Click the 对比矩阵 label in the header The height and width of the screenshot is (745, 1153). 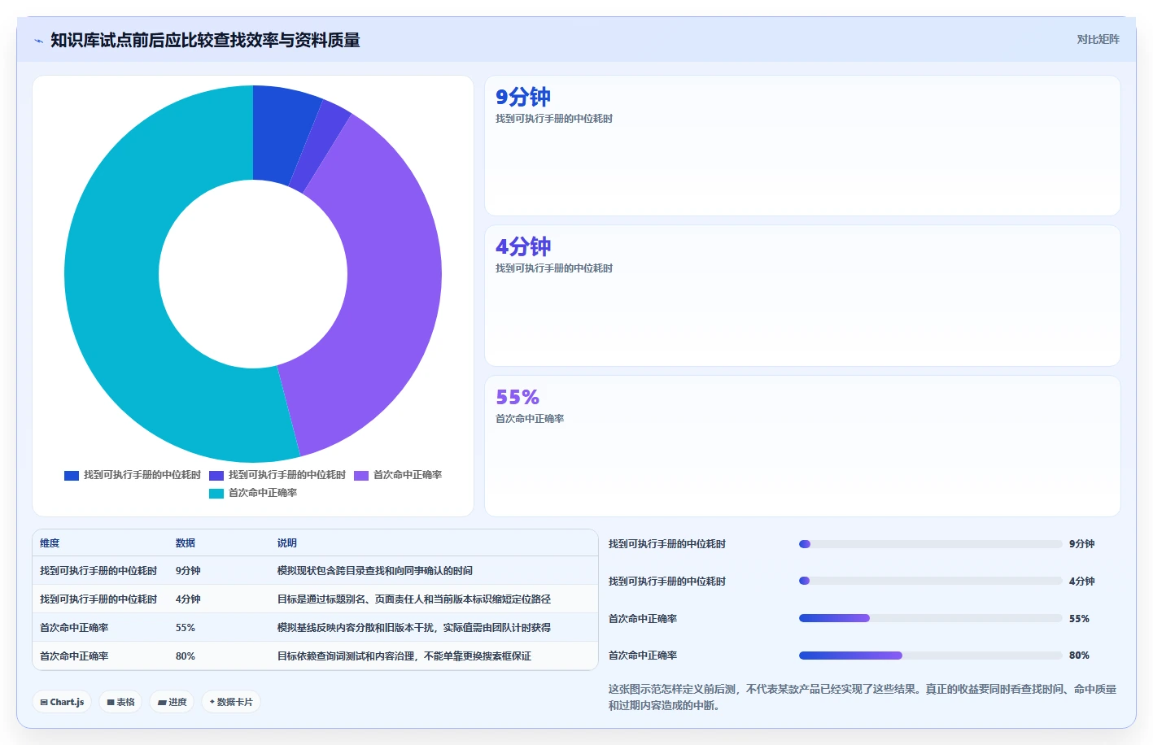1098,39
